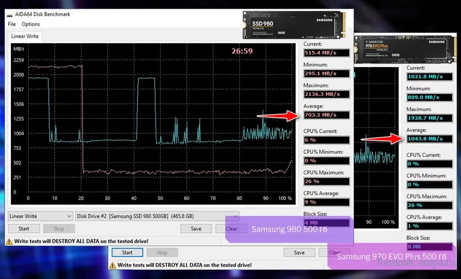Select CPU% Average value 9 %
The image size is (461, 279).
pyautogui.click(x=327, y=202)
